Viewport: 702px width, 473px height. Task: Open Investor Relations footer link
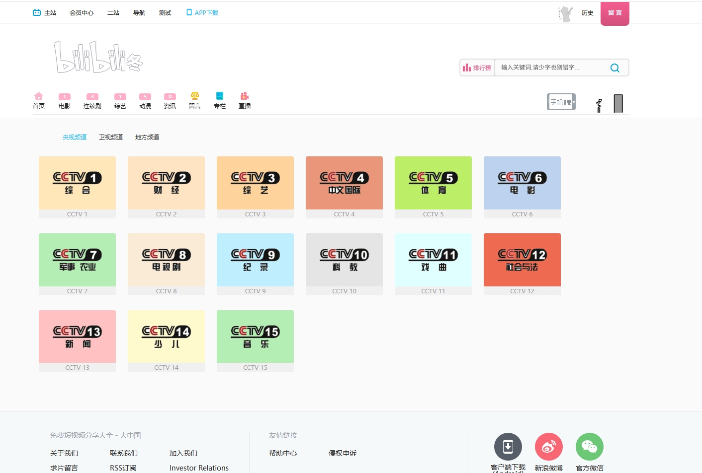click(x=199, y=468)
